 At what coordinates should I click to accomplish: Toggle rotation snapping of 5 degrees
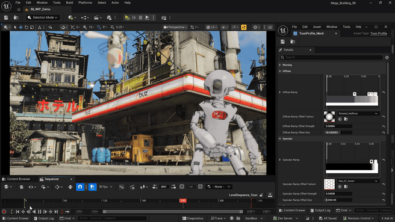click(x=102, y=27)
